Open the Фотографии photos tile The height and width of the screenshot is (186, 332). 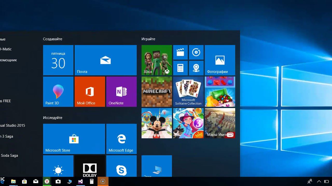[x=220, y=60]
